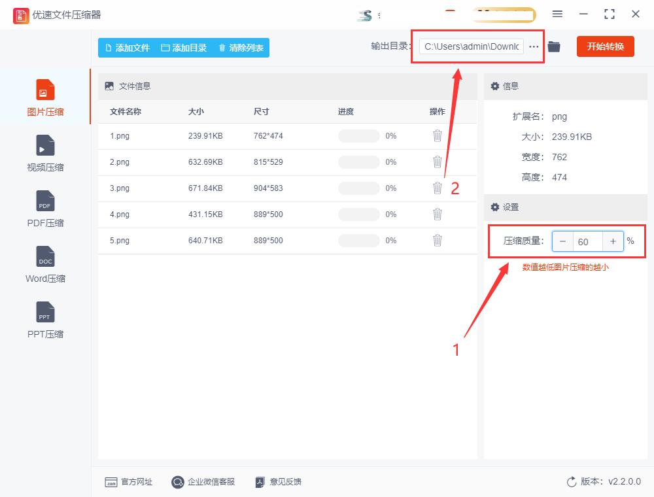The height and width of the screenshot is (497, 654).
Task: Switch to PPT压缩 in the sidebar
Action: click(44, 319)
